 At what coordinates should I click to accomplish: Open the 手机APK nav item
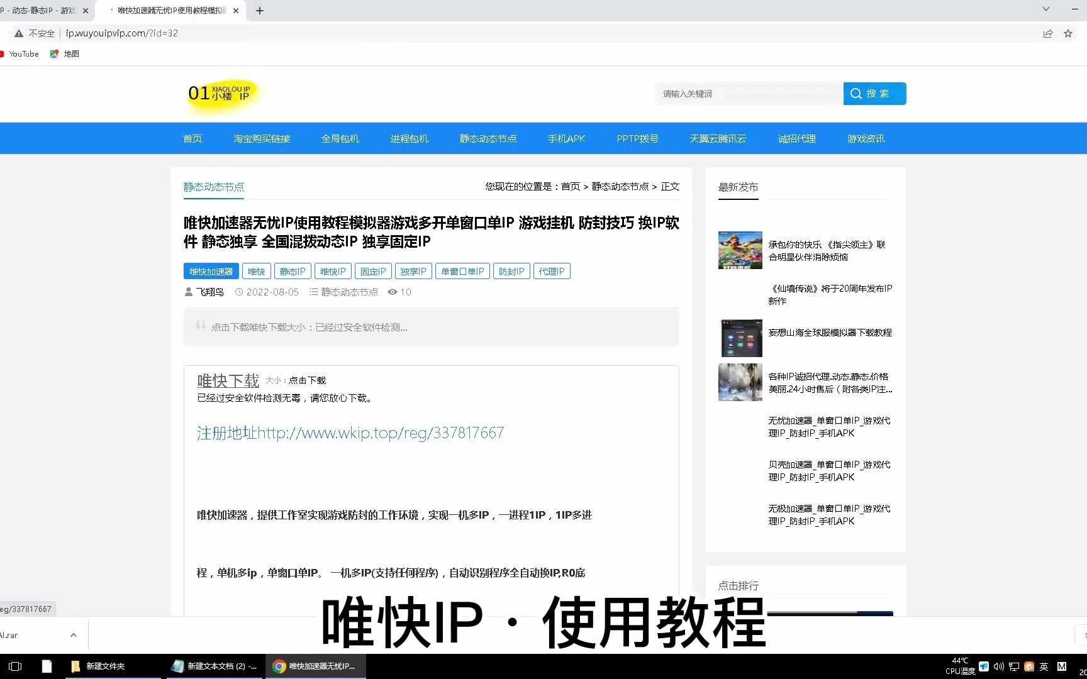click(x=566, y=138)
